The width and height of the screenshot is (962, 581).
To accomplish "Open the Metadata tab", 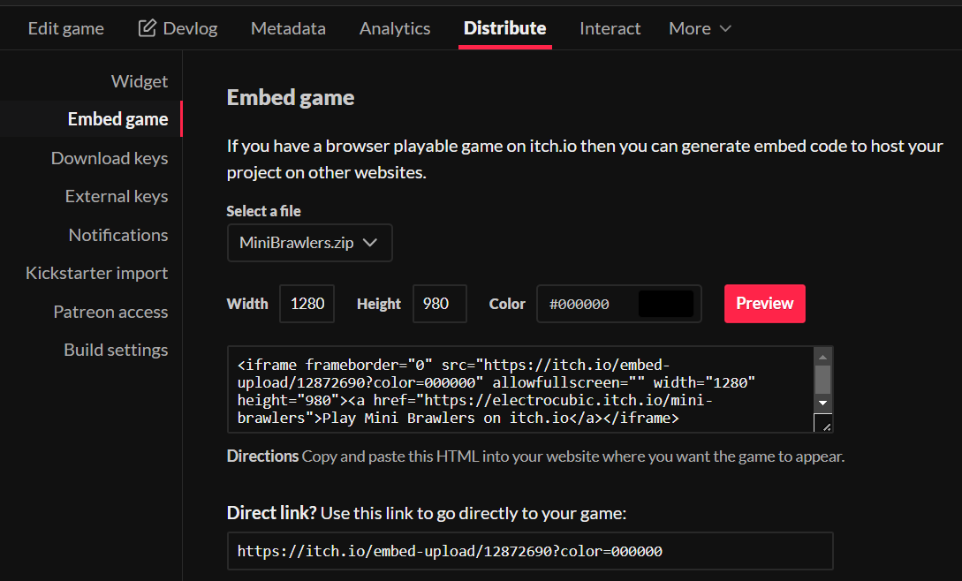I will click(x=288, y=28).
